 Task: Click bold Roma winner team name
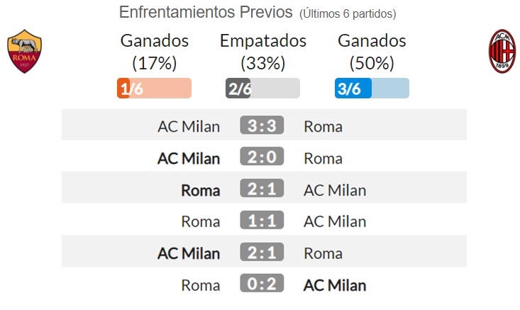[201, 190]
